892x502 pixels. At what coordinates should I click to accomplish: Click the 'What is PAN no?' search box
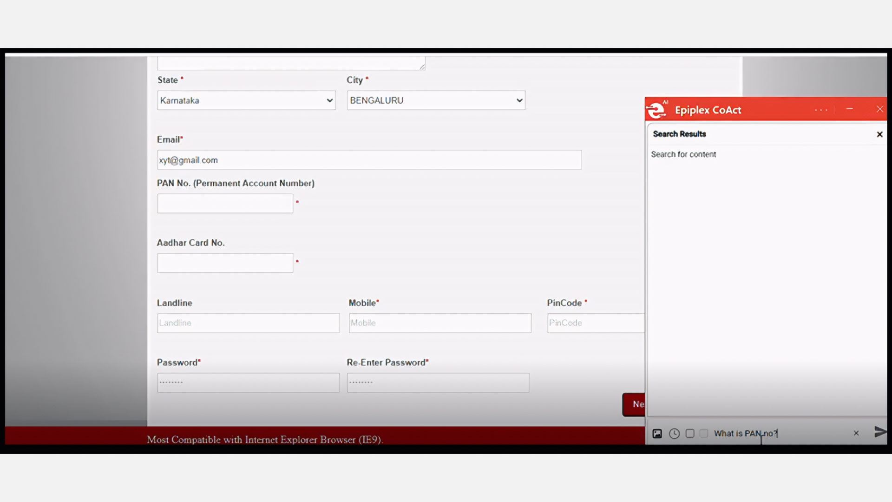tap(780, 433)
